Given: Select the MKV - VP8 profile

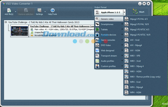Looking at the screenshot, I should tap(145, 56).
